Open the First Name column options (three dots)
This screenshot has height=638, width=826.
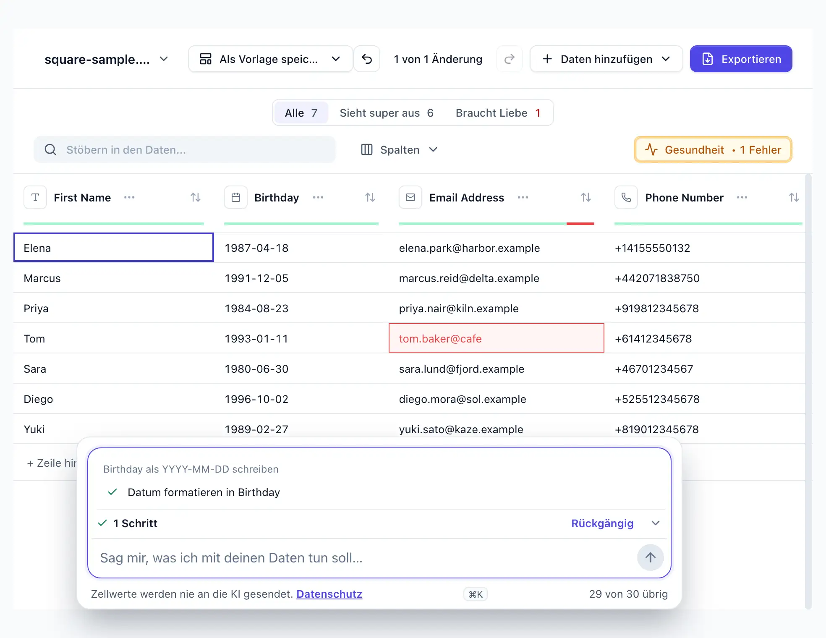tap(129, 197)
